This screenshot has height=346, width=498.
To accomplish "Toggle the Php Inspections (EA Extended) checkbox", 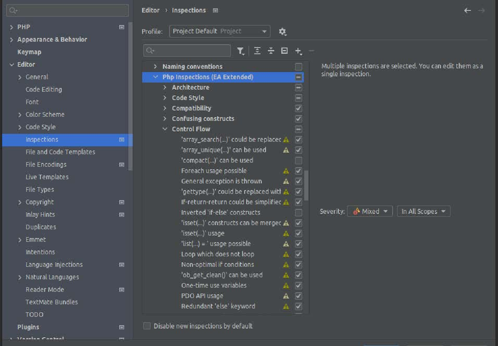I will coord(298,77).
